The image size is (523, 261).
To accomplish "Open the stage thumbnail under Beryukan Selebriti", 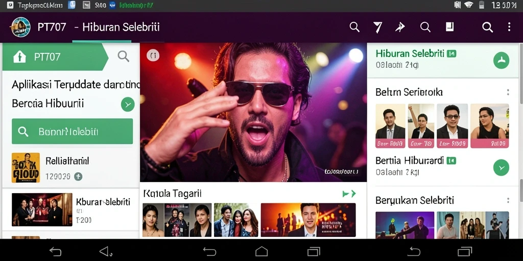I will [x=405, y=225].
